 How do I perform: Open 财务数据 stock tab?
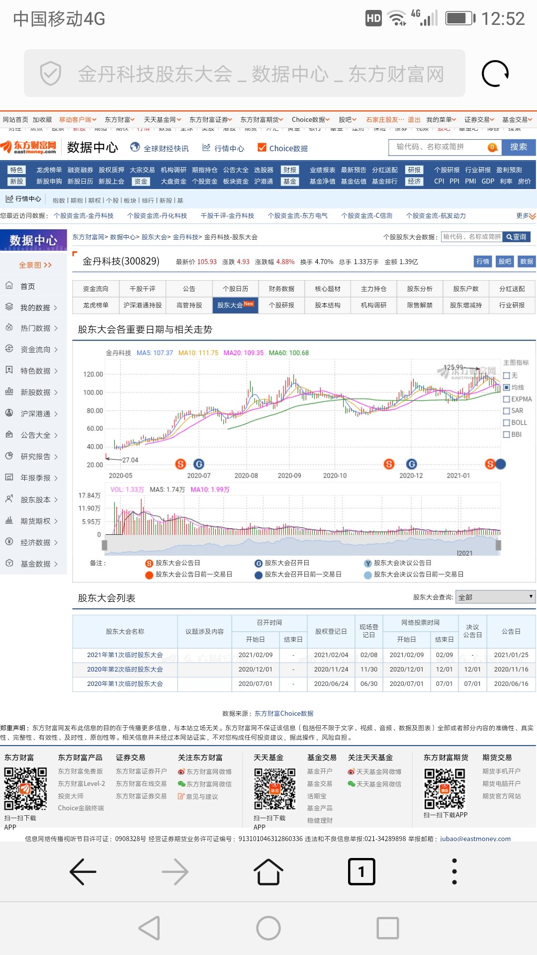coord(281,288)
